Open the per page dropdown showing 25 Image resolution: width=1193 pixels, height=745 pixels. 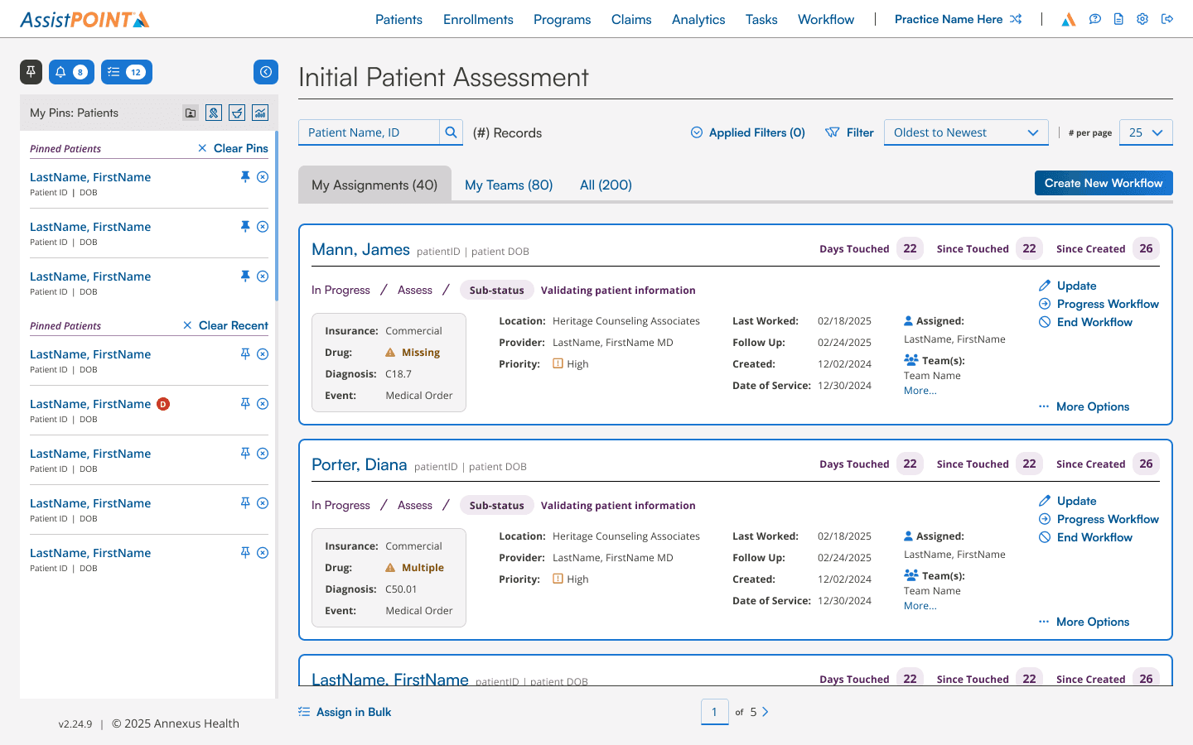pos(1146,132)
